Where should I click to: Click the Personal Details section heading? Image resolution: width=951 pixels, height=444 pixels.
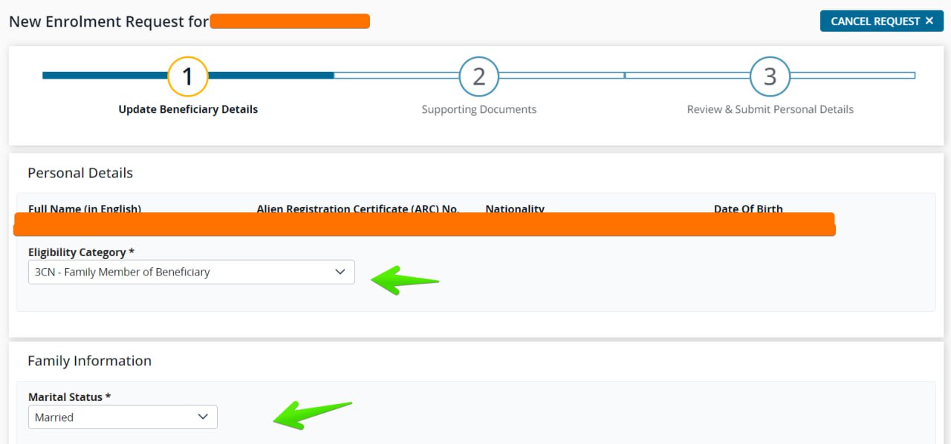click(x=80, y=173)
